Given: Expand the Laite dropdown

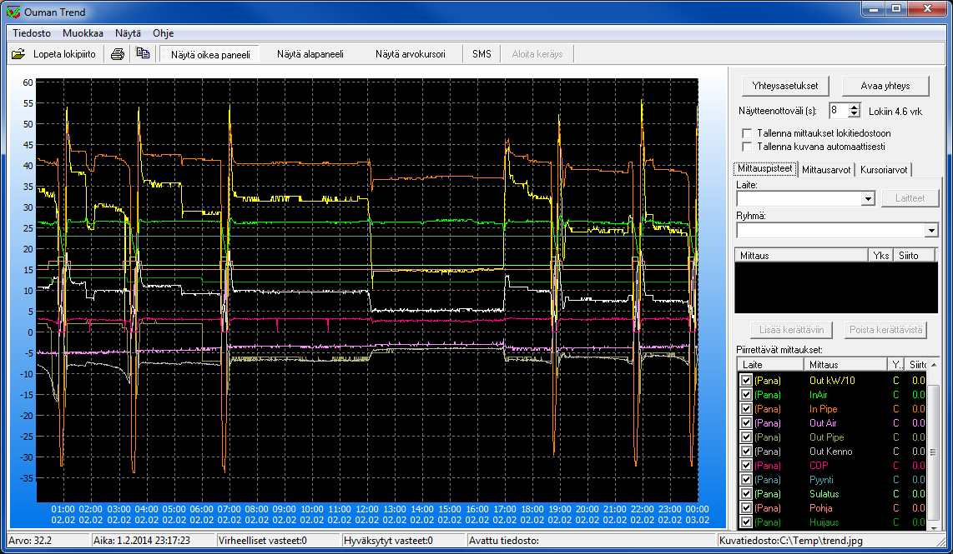Looking at the screenshot, I should coord(867,198).
